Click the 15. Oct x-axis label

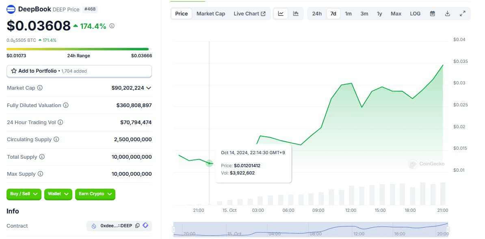pos(230,210)
